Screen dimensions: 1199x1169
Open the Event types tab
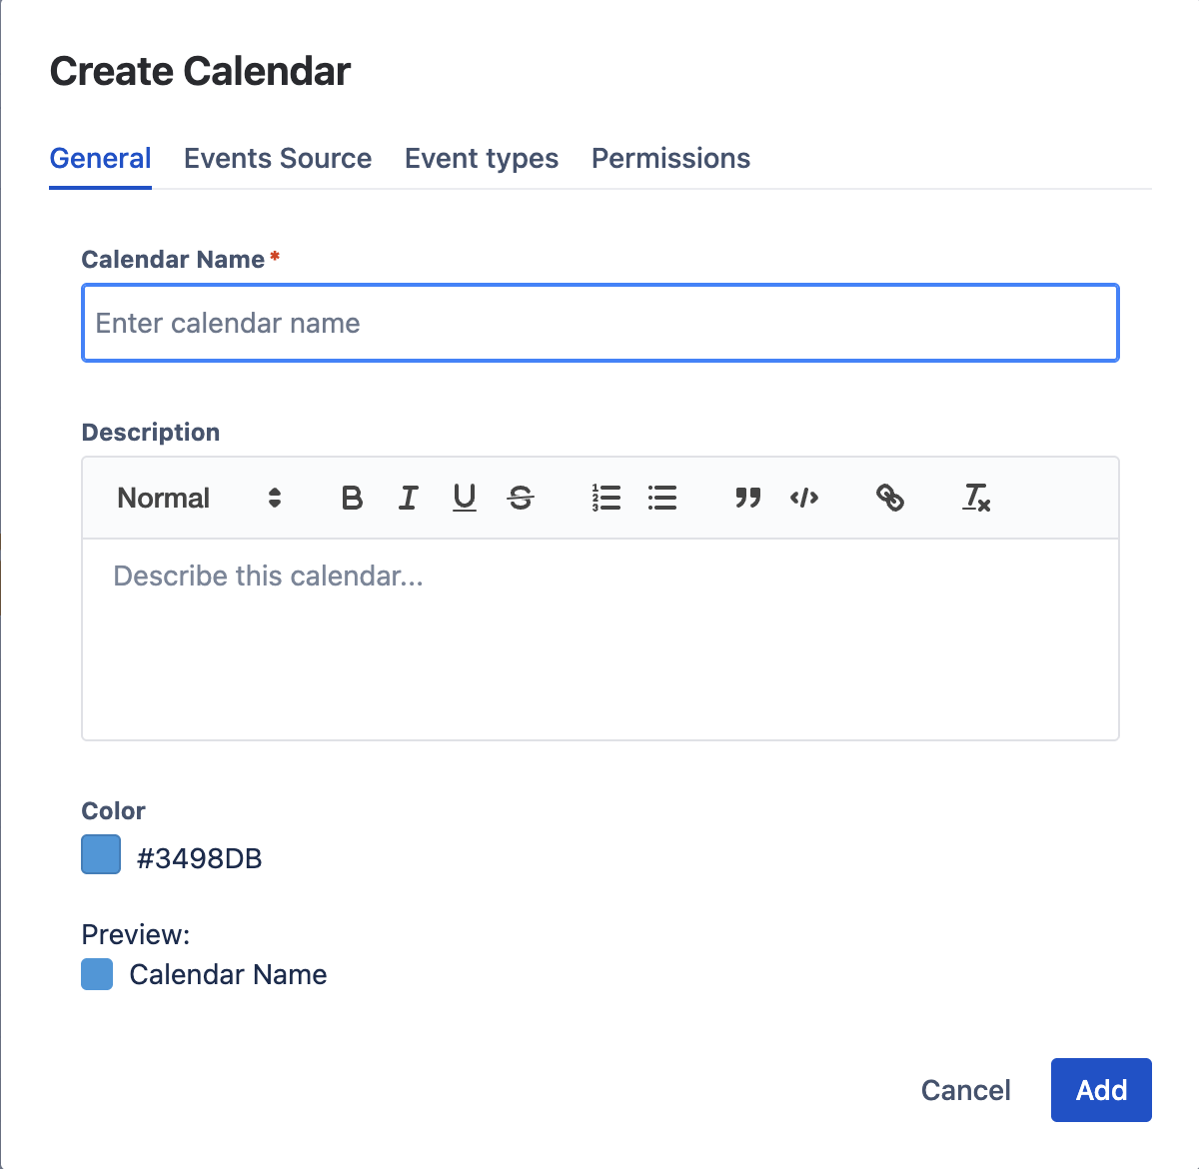point(481,158)
